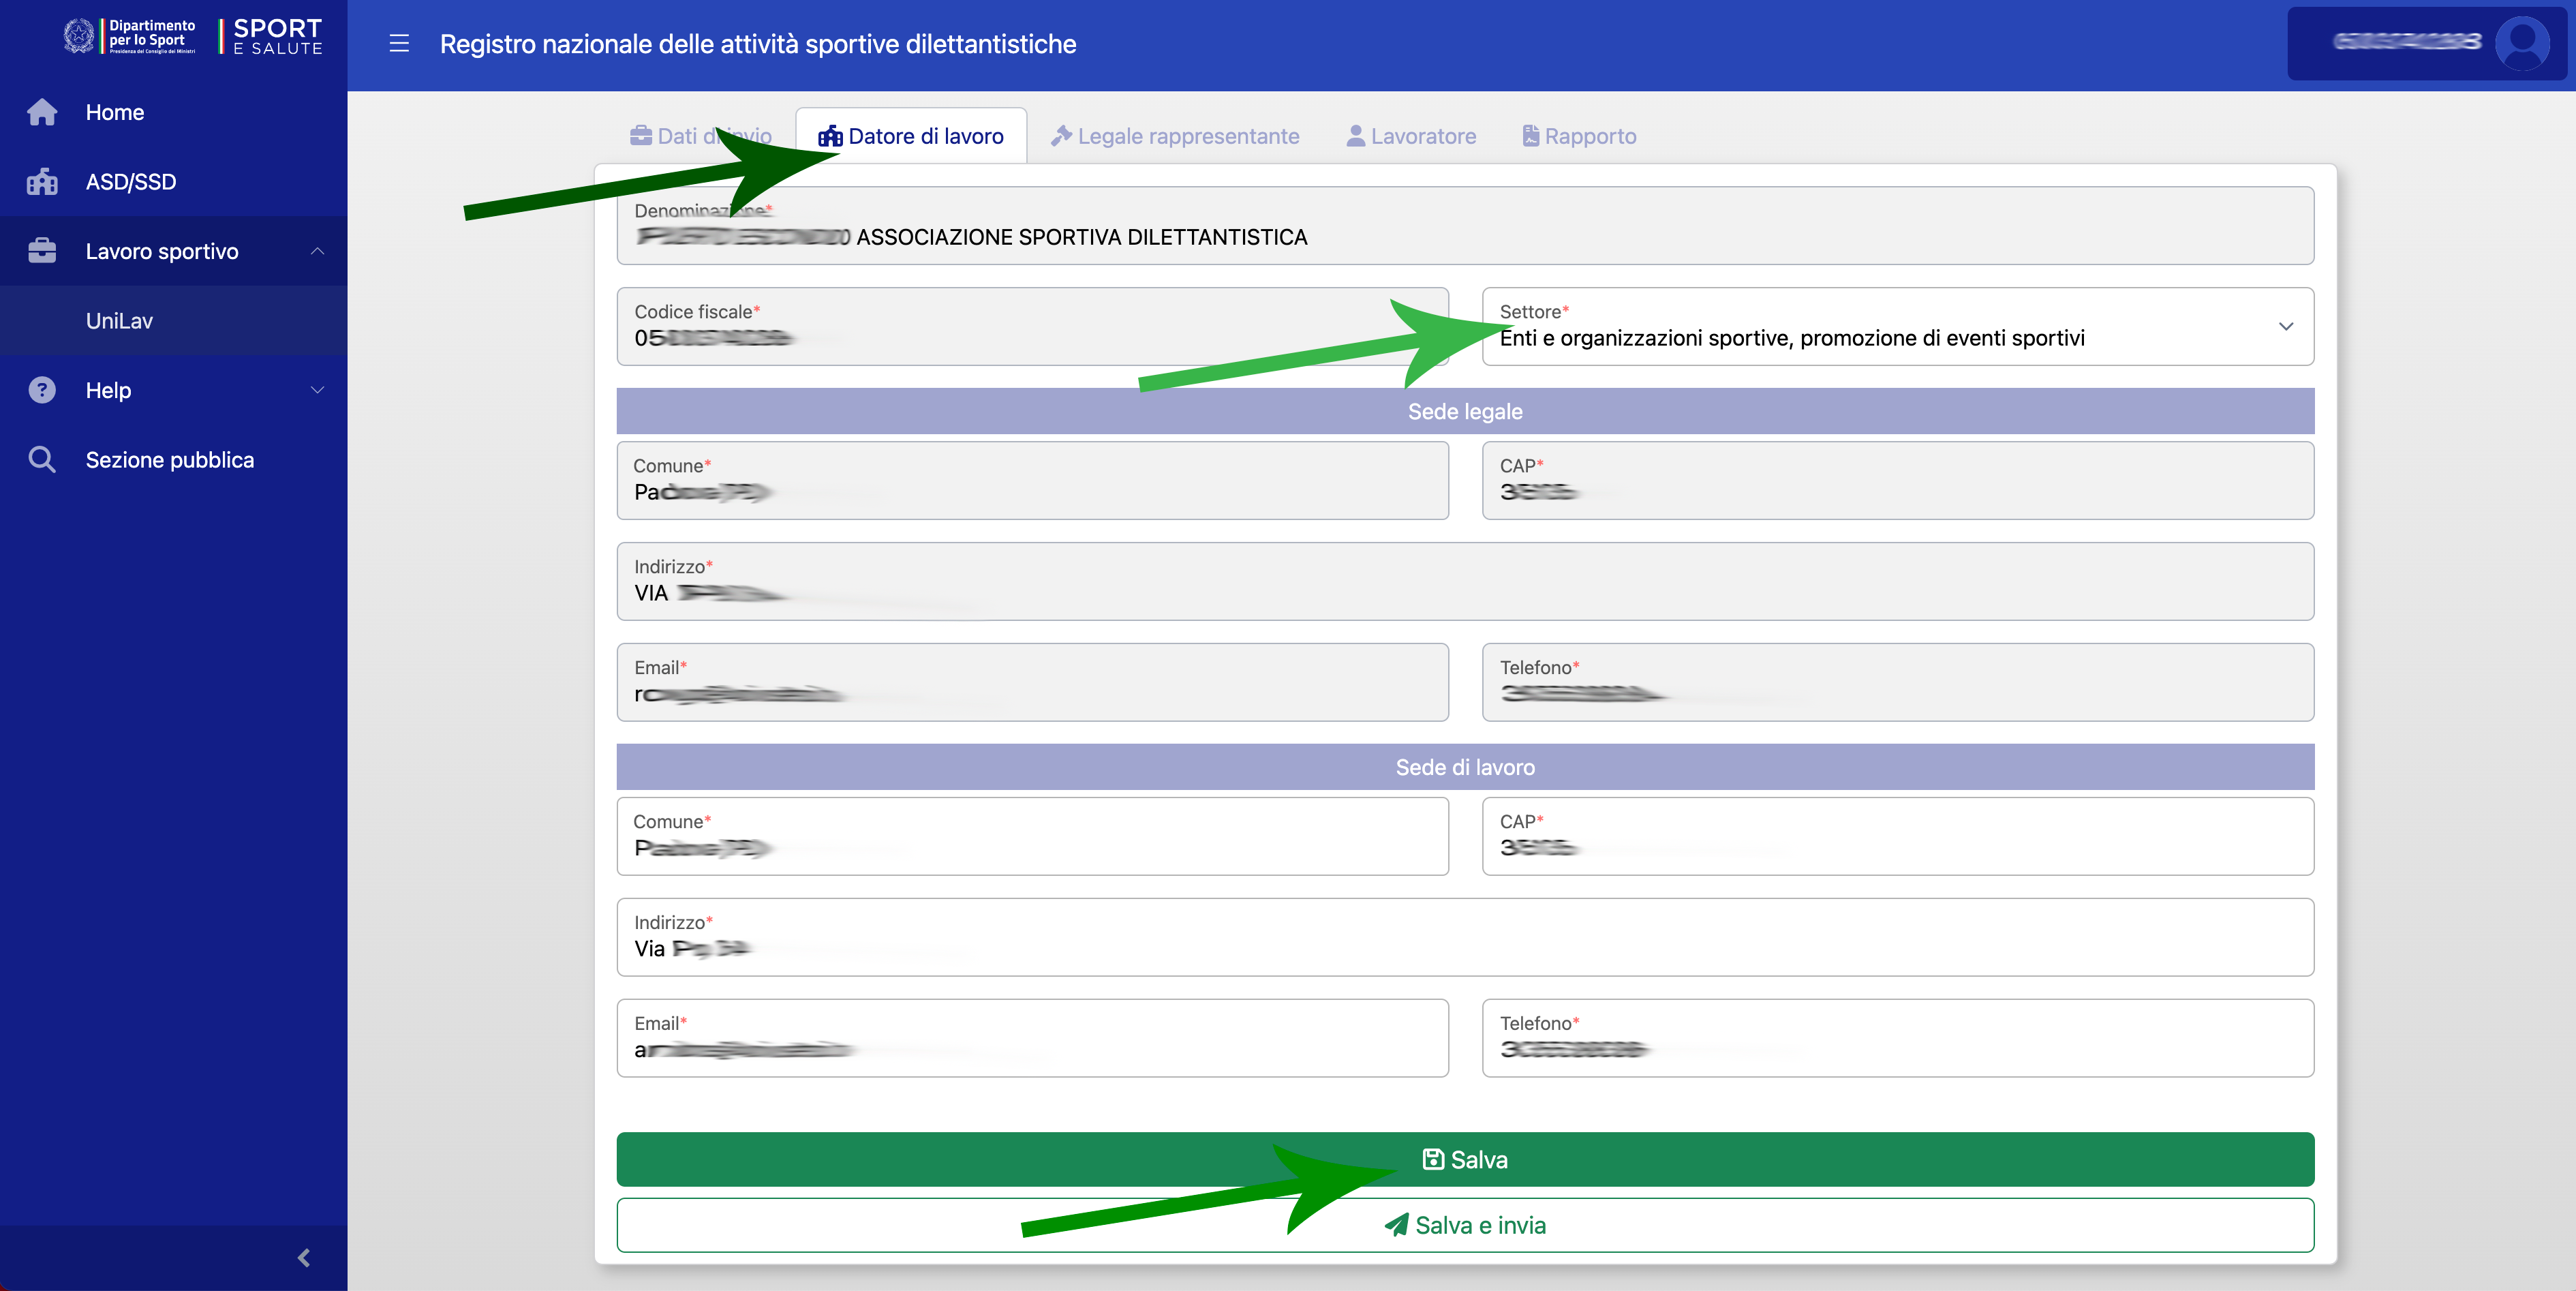Open the Settore dropdown
2576x1291 pixels.
(1897, 327)
